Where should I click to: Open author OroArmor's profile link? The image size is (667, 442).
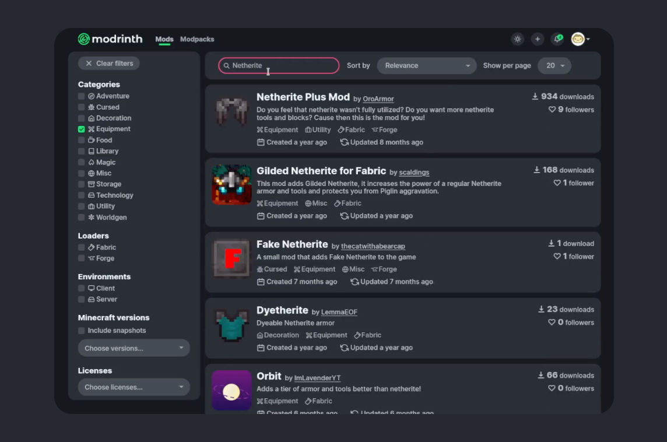(x=378, y=99)
